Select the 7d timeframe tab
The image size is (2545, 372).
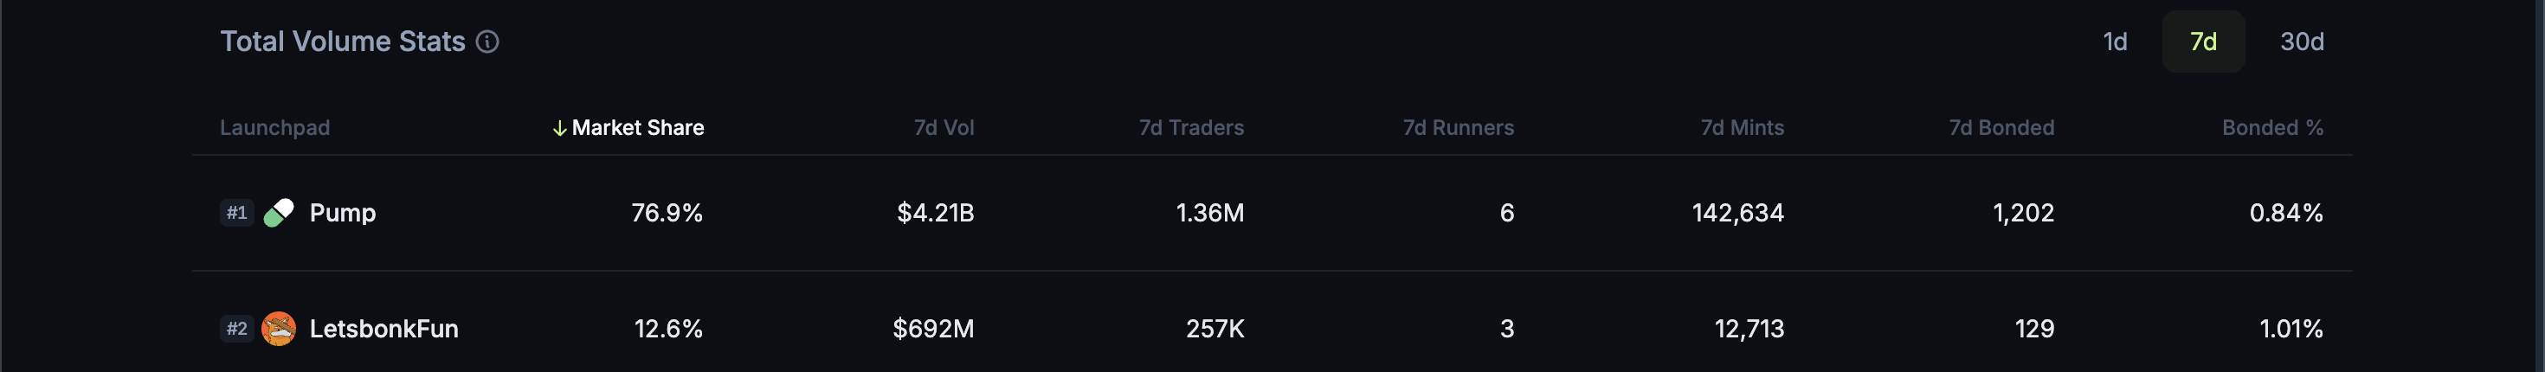click(2203, 42)
